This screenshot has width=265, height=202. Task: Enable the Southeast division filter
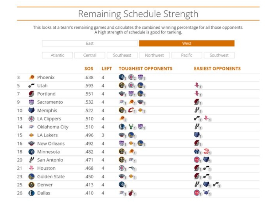pos(122,55)
